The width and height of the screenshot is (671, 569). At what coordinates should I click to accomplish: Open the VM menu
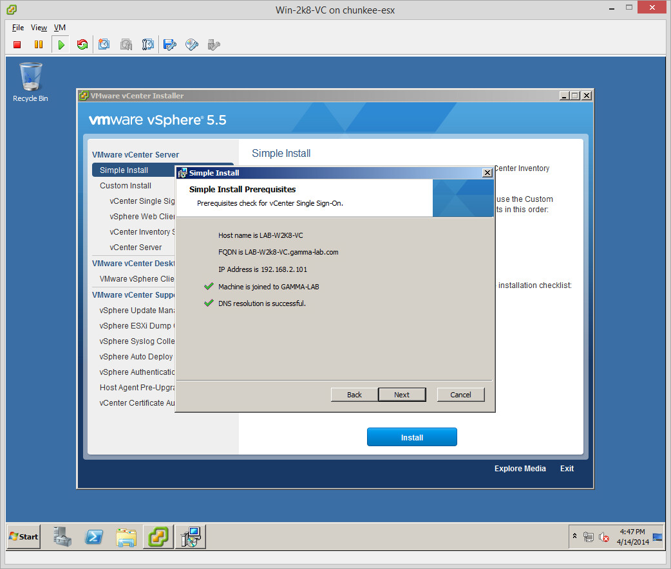59,28
